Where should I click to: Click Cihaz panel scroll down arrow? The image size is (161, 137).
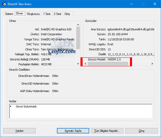click(78, 64)
